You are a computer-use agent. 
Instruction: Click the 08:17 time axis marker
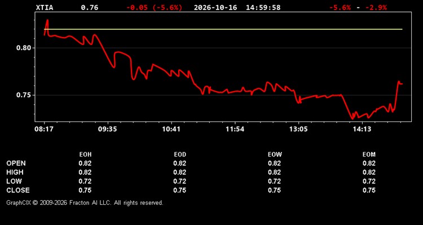coord(43,129)
